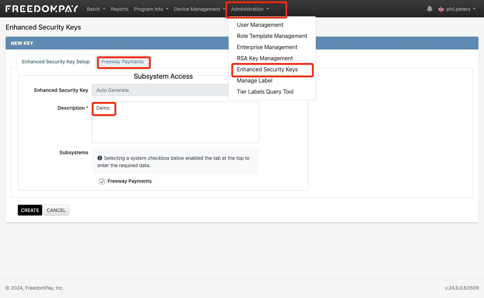Focus the Description text area
The width and height of the screenshot is (484, 298).
point(176,122)
